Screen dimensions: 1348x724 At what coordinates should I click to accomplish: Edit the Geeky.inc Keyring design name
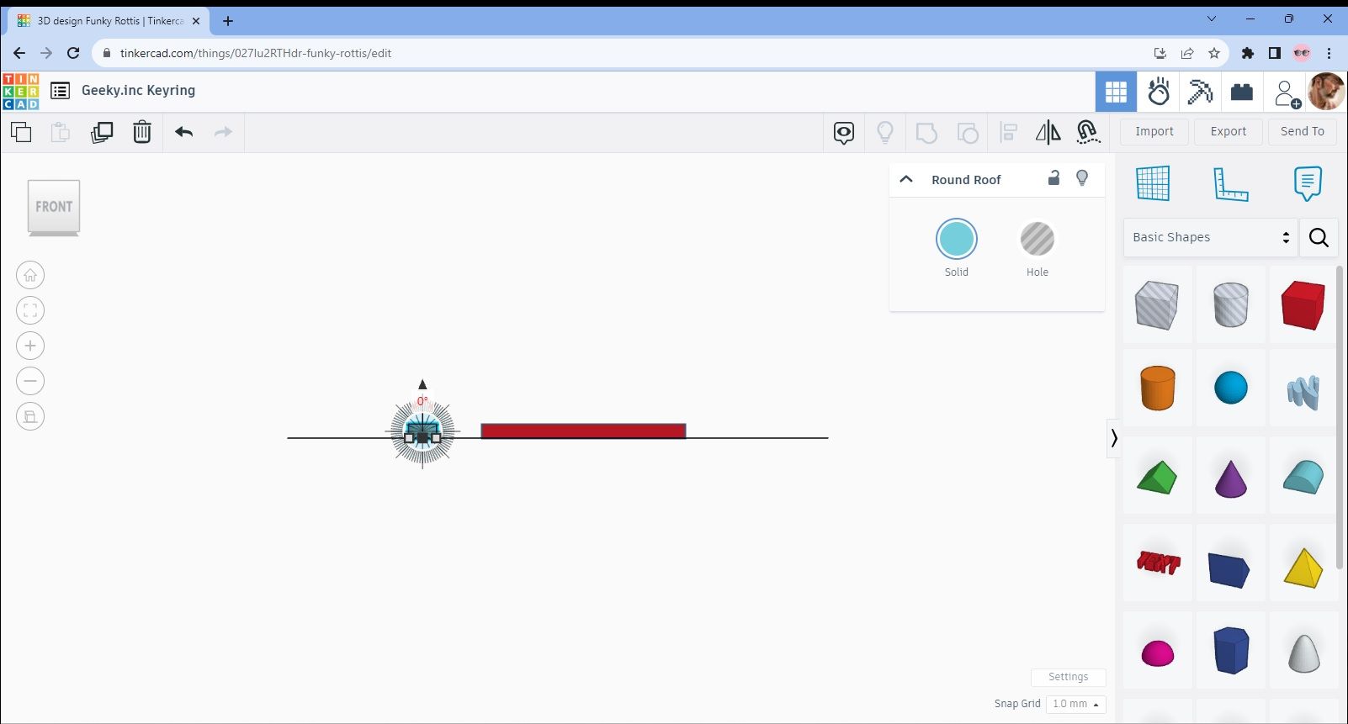[138, 91]
